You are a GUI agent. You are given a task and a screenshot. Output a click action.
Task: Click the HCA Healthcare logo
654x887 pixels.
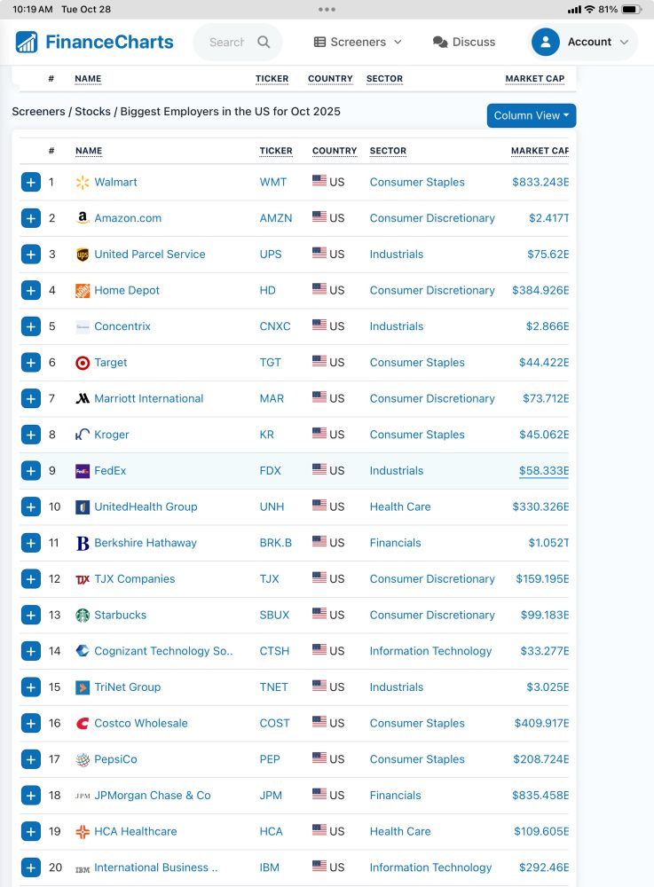83,832
